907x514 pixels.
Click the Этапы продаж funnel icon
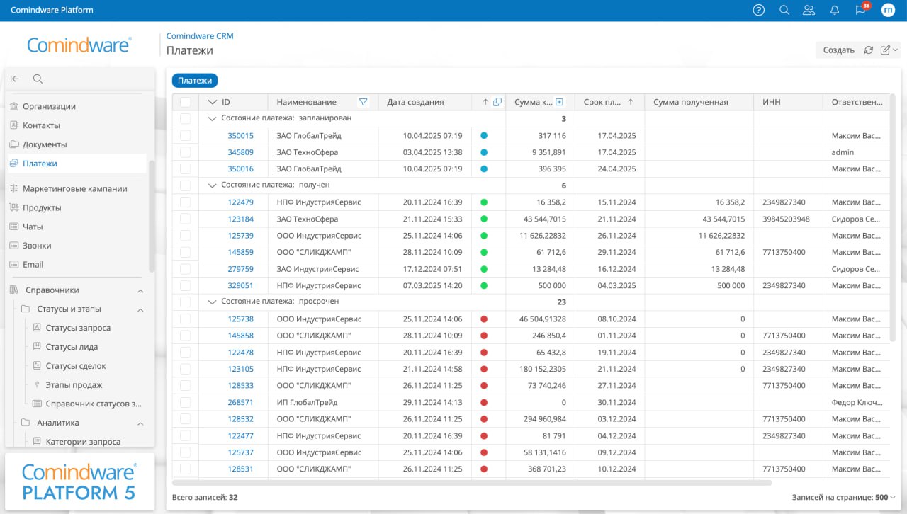click(37, 385)
